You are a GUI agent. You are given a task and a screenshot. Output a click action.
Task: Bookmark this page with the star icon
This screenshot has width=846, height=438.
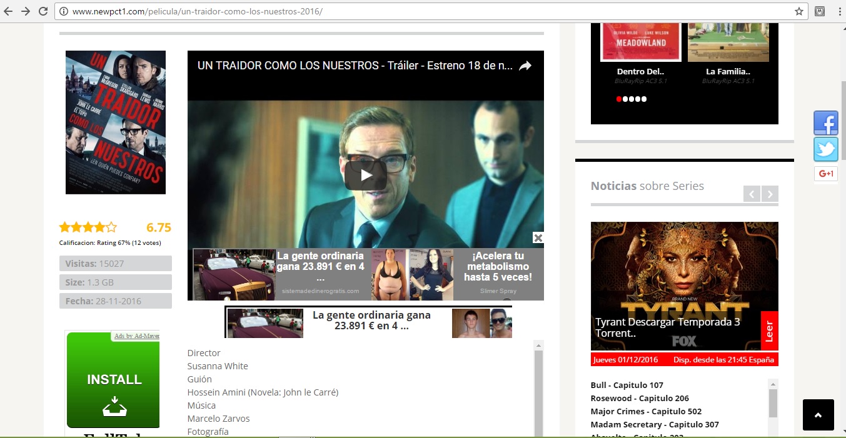click(x=798, y=11)
